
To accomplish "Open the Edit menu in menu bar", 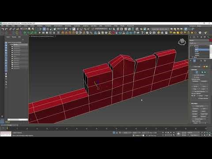I will [x=7, y=26].
